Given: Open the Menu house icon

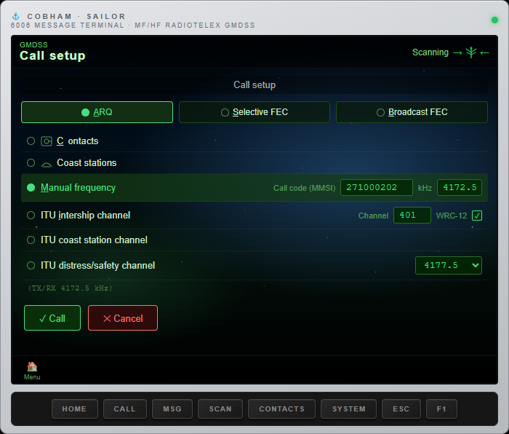Looking at the screenshot, I should pos(32,367).
